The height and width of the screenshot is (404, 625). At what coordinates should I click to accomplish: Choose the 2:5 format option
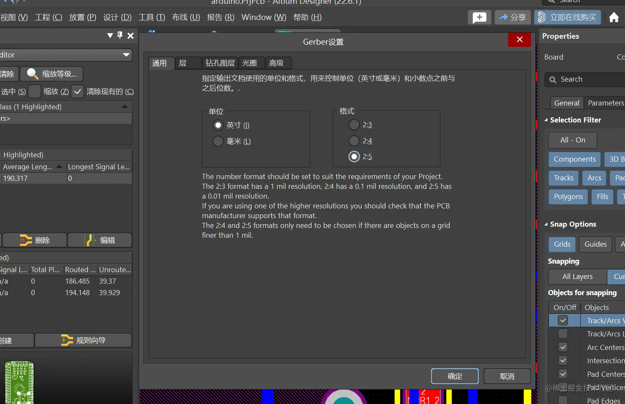(x=354, y=156)
